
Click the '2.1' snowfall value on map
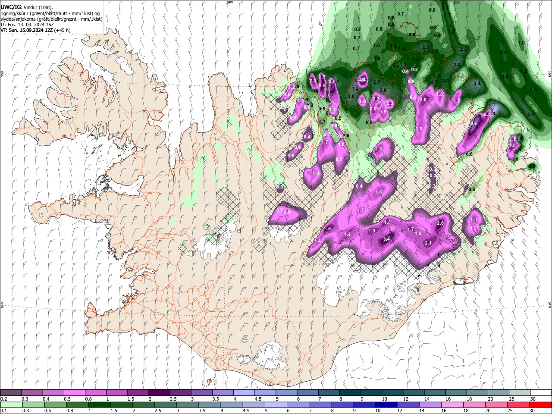click(428, 243)
